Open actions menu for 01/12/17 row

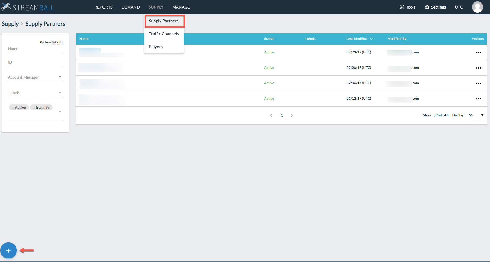[478, 99]
